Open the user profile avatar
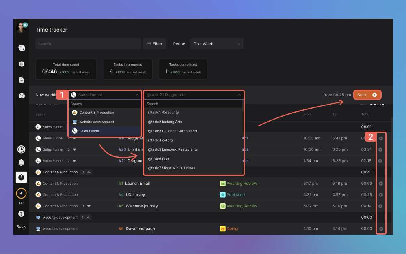The image size is (406, 254). [21, 28]
